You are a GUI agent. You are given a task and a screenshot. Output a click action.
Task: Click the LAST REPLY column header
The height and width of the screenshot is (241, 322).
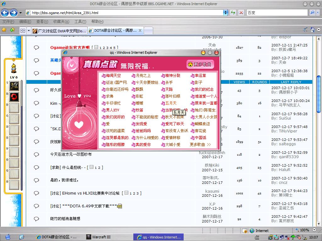pos(291,82)
